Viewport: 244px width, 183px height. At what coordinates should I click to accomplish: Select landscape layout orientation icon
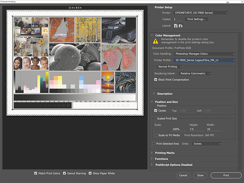point(180,26)
